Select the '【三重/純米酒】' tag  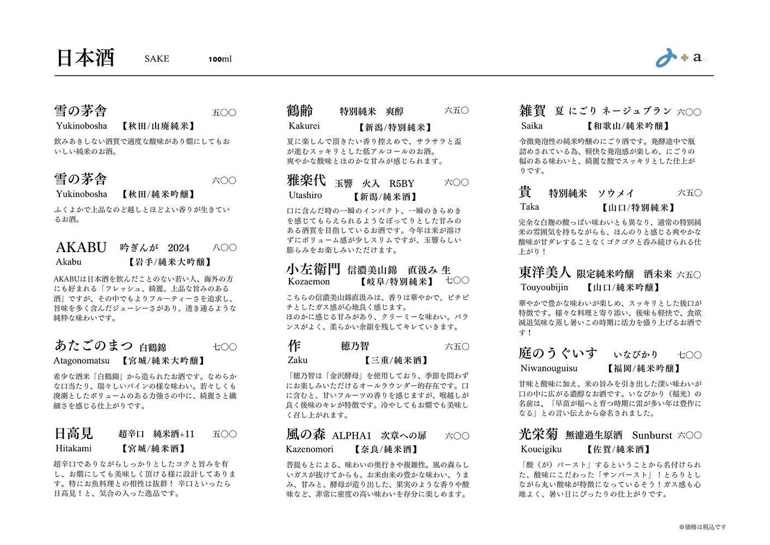coord(396,360)
